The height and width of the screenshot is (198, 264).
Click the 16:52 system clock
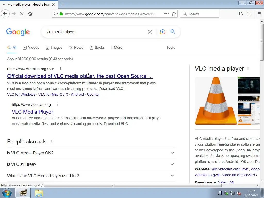pyautogui.click(x=251, y=191)
